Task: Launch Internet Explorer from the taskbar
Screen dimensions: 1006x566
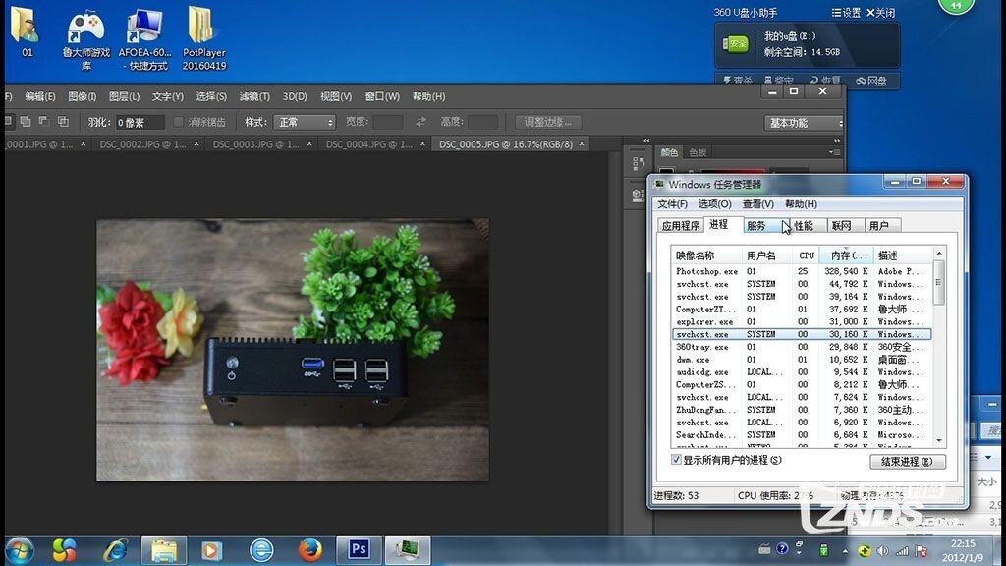Action: 116,550
